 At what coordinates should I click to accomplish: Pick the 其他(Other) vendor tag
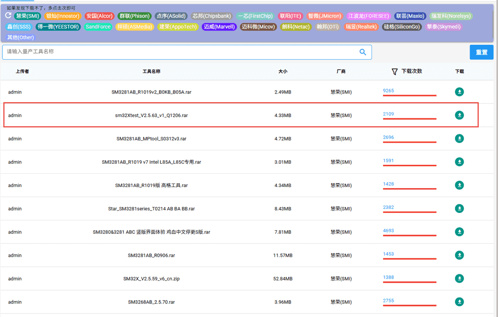pyautogui.click(x=21, y=37)
